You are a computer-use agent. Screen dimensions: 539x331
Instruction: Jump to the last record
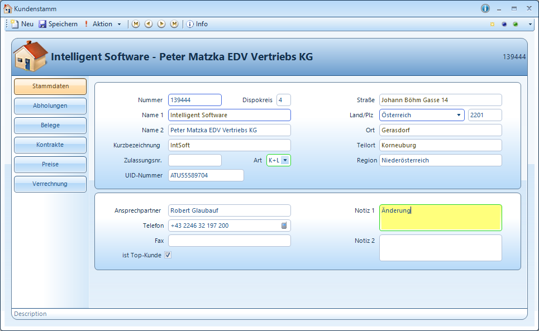(174, 24)
